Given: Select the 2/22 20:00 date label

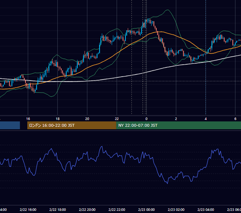Looking at the screenshot, I should point(87,209).
